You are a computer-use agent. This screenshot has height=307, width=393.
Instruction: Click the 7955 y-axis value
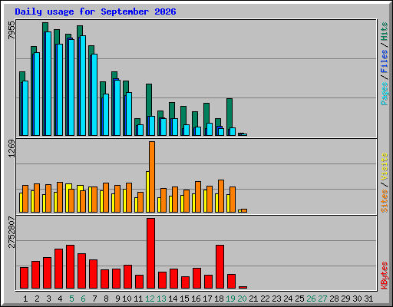tap(12, 30)
